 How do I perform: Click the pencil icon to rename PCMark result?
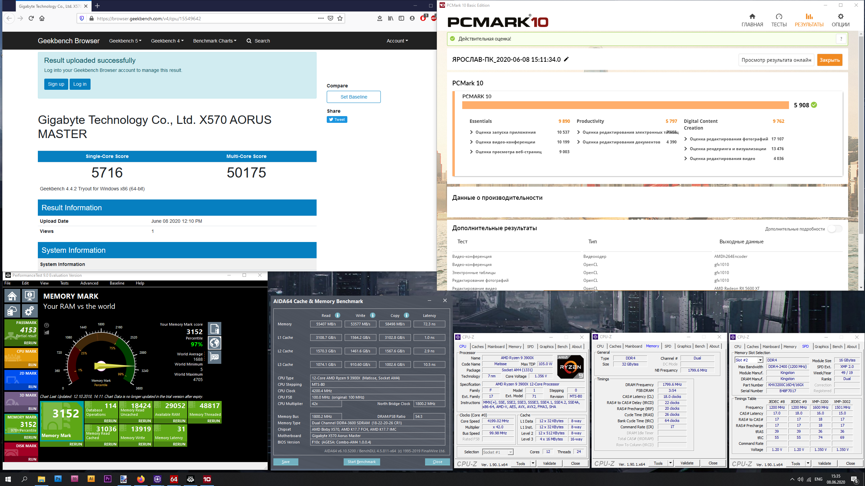pyautogui.click(x=567, y=59)
